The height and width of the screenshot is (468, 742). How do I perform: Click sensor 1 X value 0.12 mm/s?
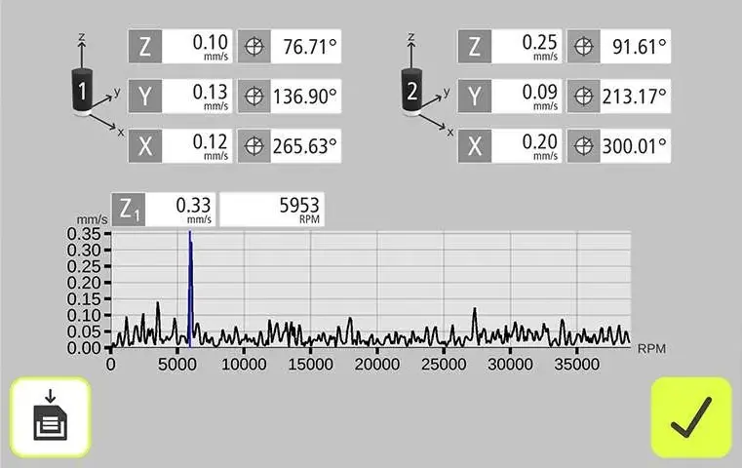coord(197,145)
